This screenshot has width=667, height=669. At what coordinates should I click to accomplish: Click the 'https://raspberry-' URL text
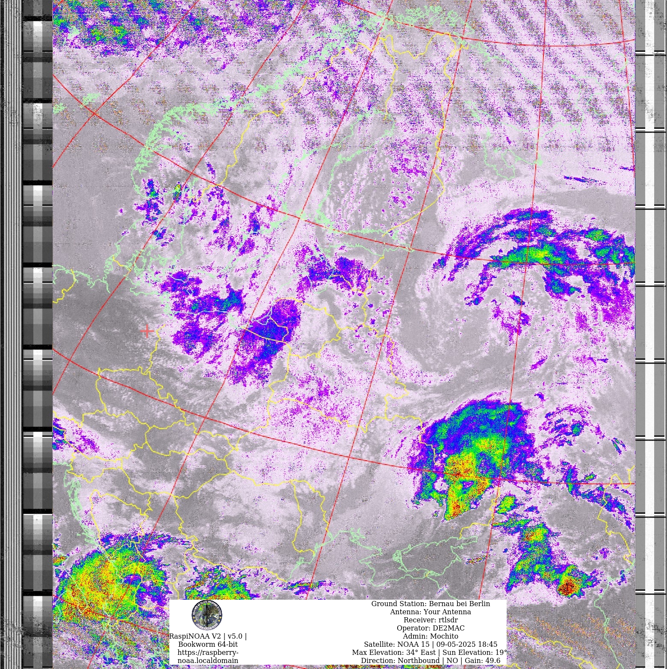tap(208, 652)
